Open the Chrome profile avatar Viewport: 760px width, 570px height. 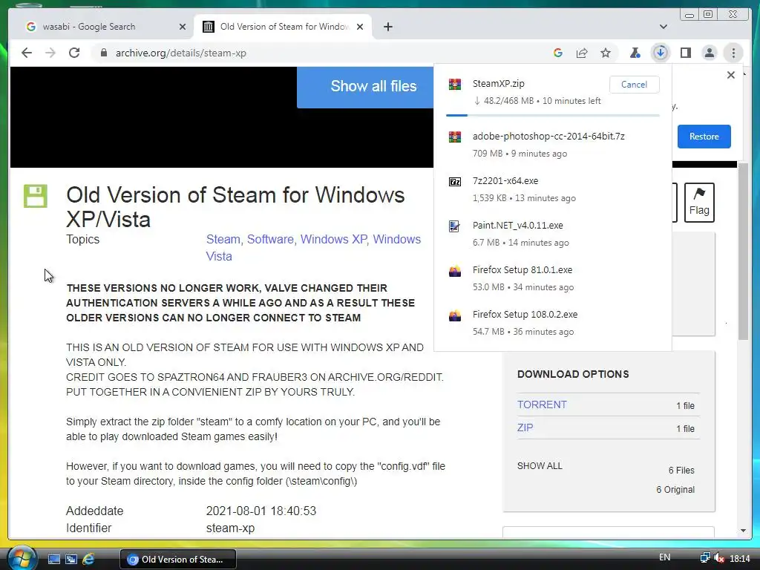[709, 53]
